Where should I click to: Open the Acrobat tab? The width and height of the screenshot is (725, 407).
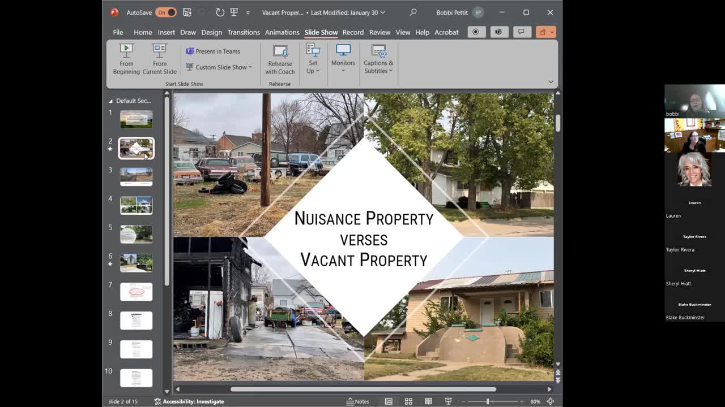tap(446, 32)
